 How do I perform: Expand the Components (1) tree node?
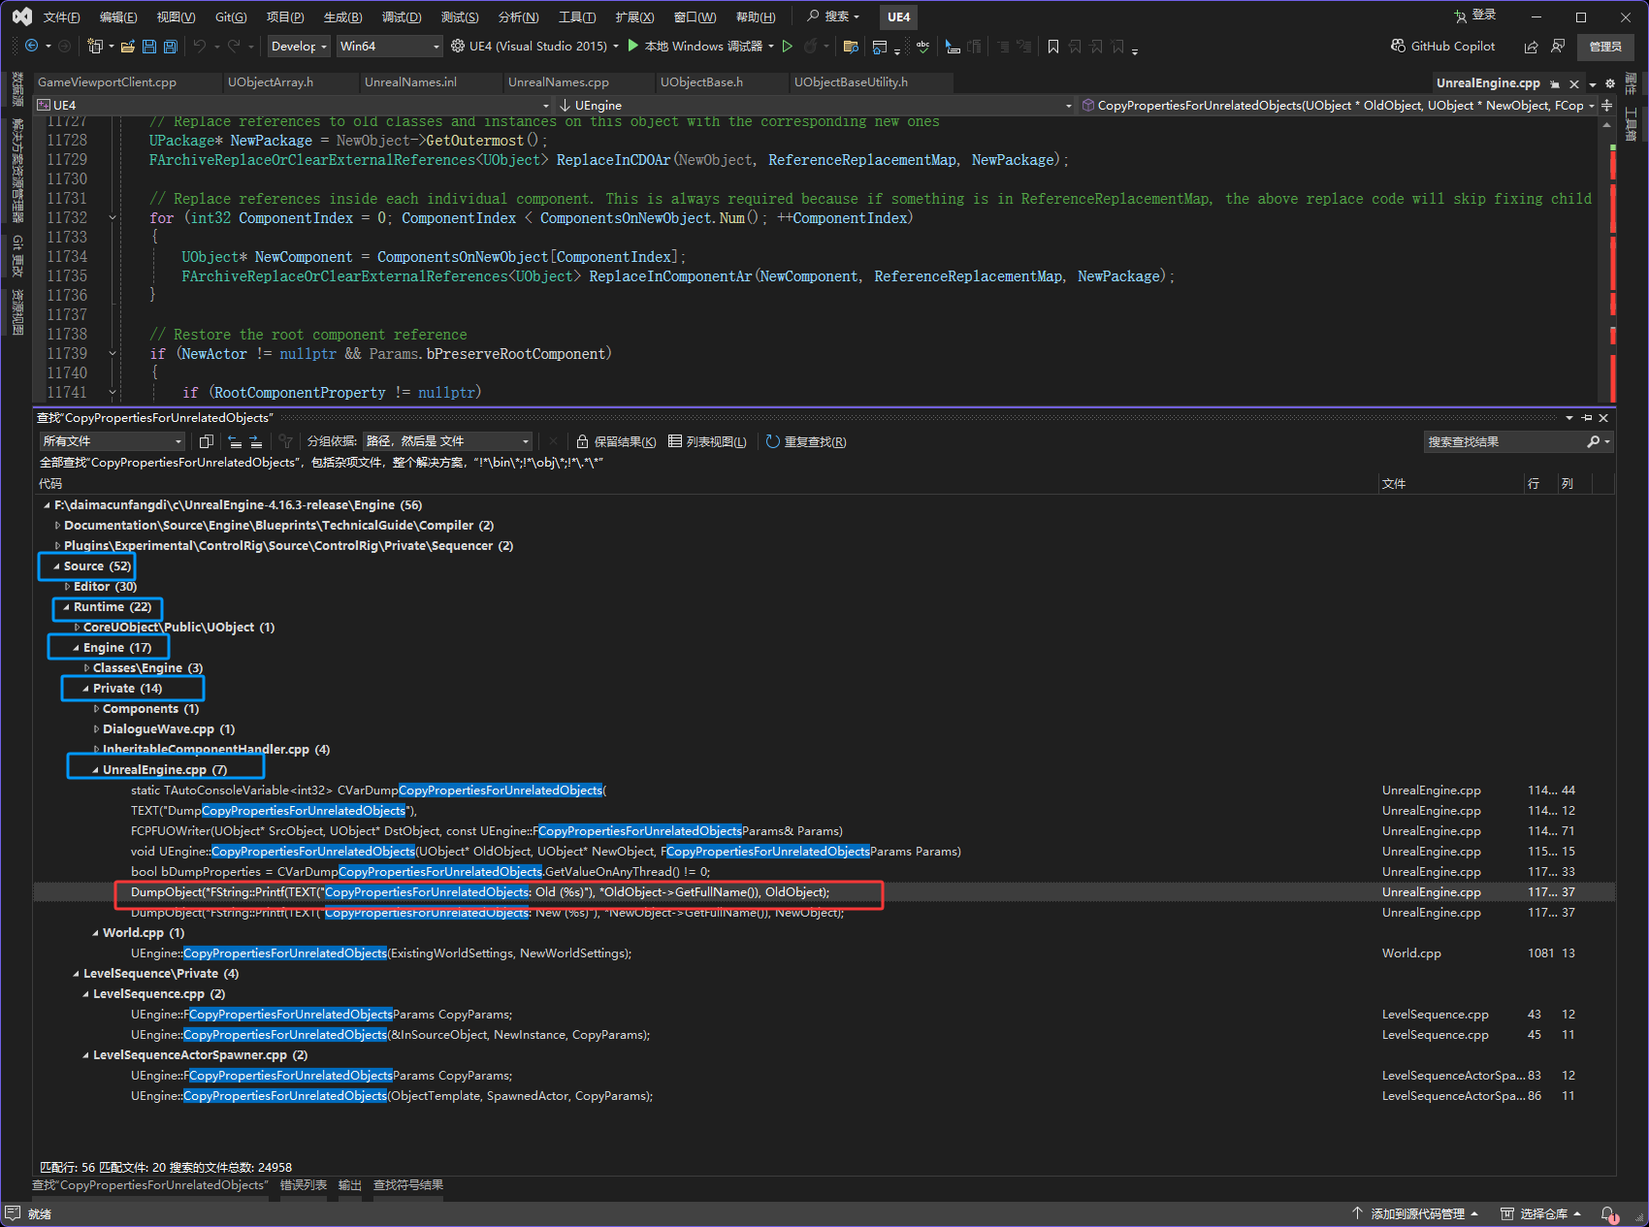click(x=95, y=709)
